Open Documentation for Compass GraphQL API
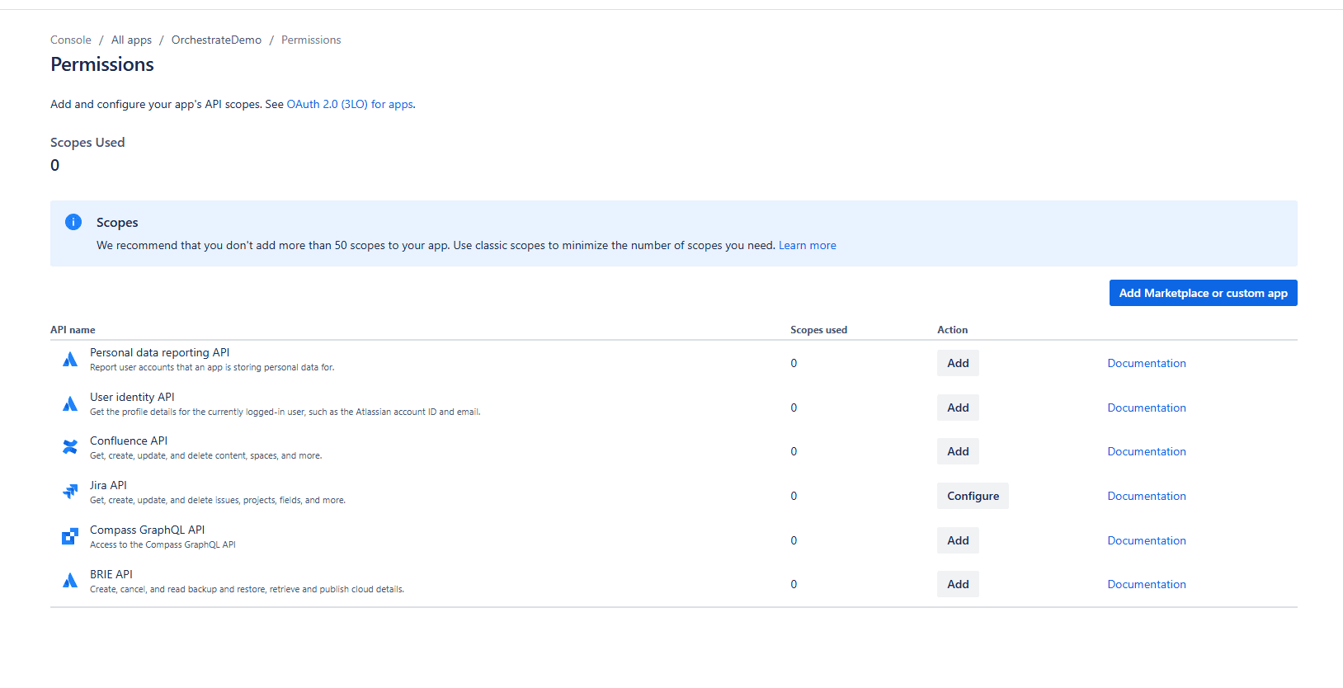1343x688 pixels. (1147, 540)
